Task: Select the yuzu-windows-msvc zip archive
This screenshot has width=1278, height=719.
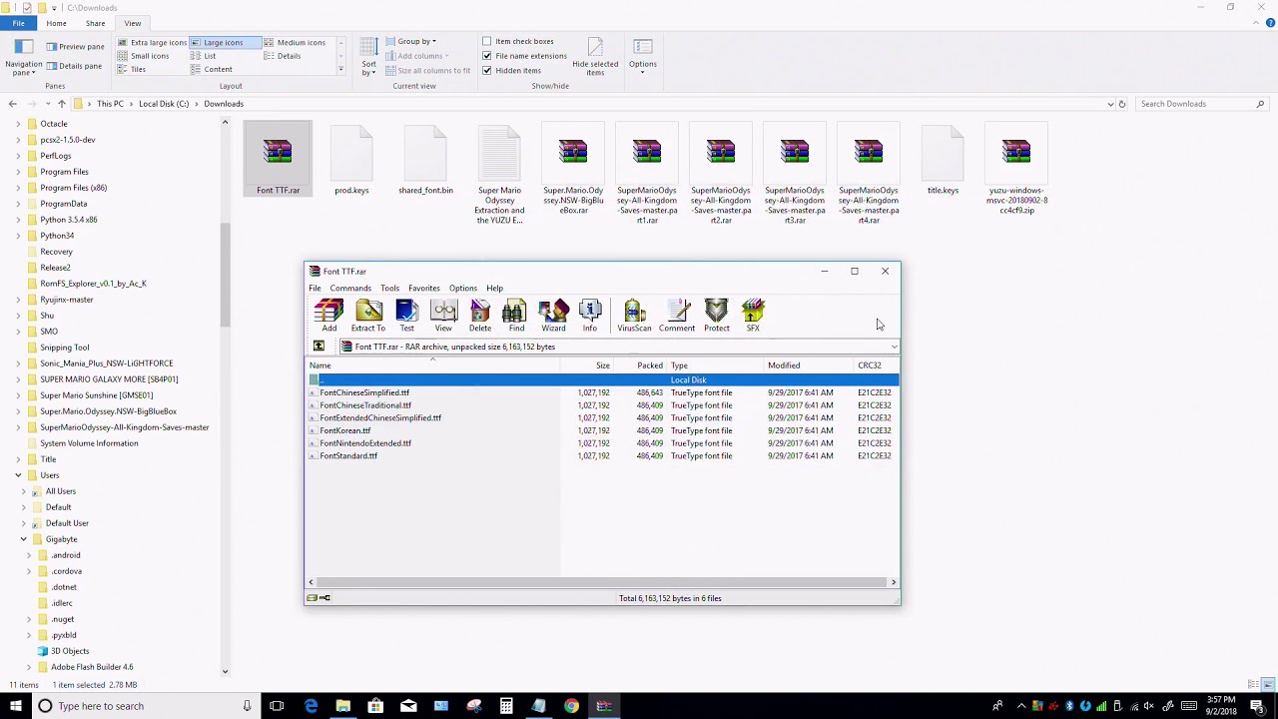Action: [1016, 170]
